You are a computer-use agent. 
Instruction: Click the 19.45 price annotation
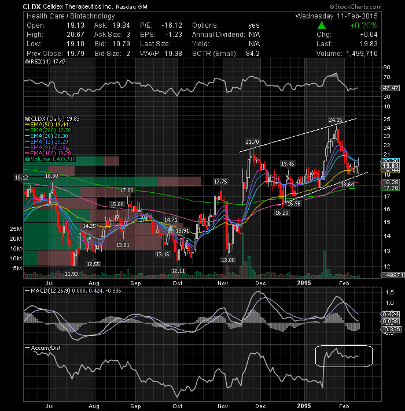click(288, 164)
